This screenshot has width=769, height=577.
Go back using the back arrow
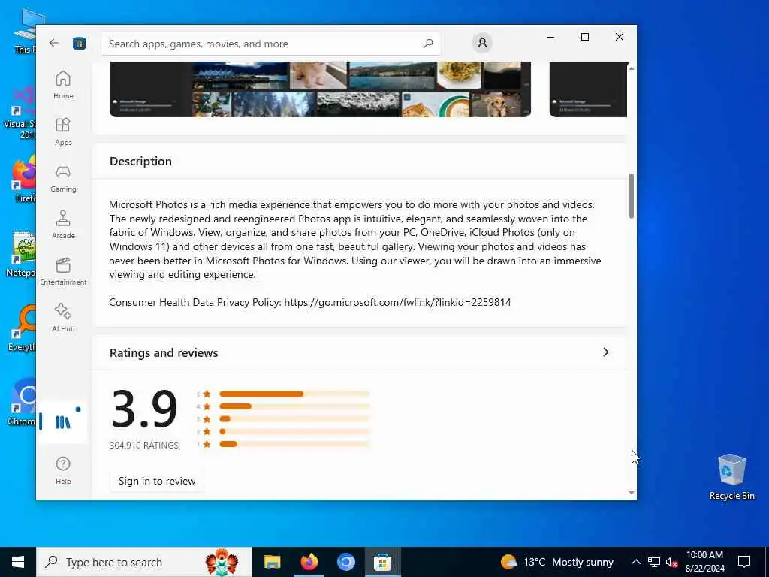click(54, 43)
